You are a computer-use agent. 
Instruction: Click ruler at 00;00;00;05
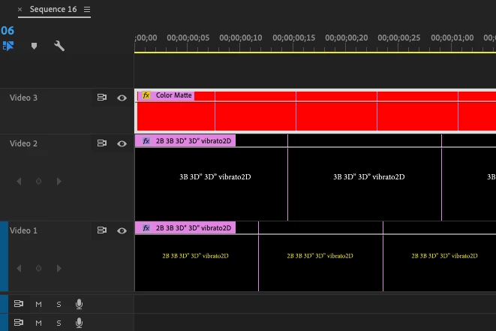[x=188, y=38]
